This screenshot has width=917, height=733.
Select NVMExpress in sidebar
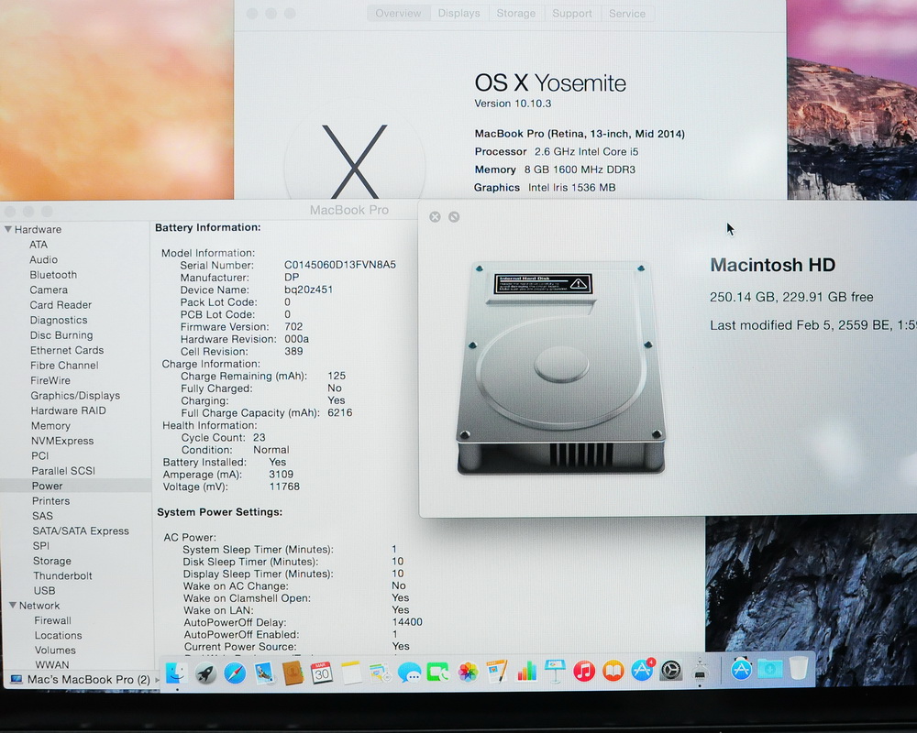point(62,441)
